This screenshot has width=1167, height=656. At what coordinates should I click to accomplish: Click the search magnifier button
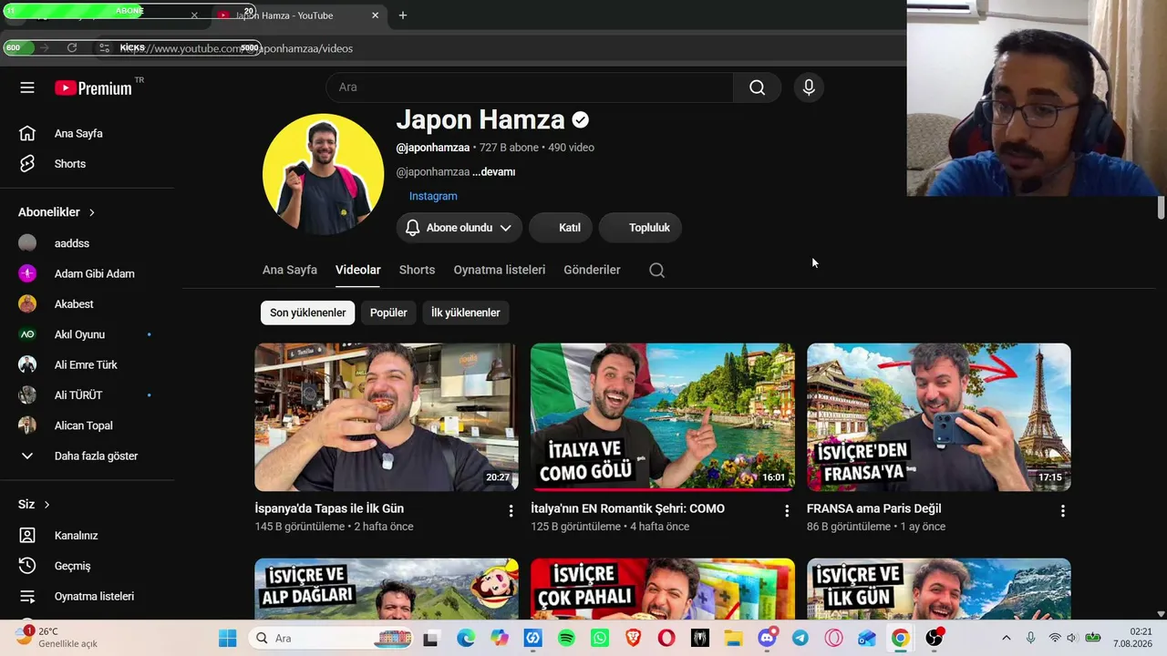click(757, 87)
